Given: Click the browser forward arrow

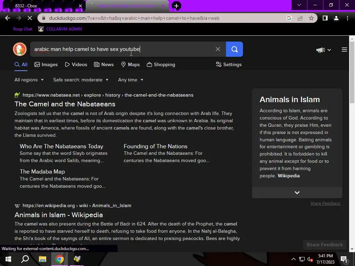Looking at the screenshot, I should click(19, 18).
